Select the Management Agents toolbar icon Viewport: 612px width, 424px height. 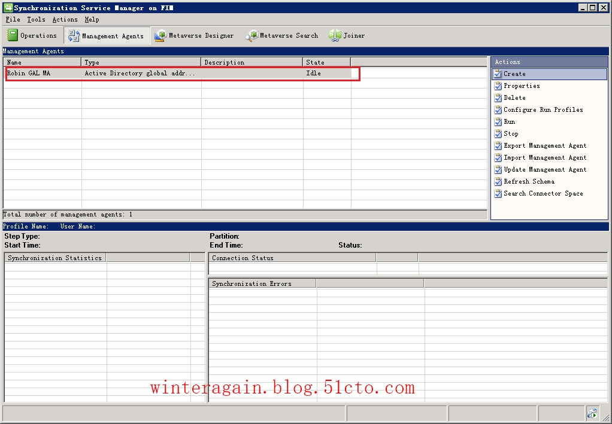(x=74, y=36)
